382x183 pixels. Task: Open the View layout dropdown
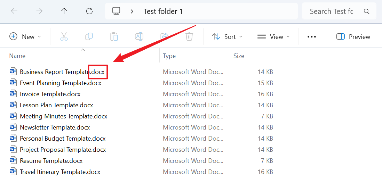[x=273, y=36]
